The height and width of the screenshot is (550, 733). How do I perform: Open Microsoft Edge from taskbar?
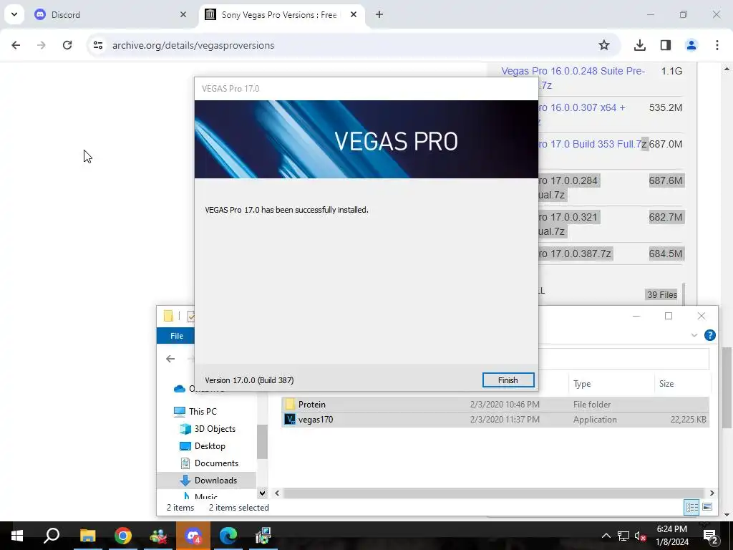coord(228,536)
